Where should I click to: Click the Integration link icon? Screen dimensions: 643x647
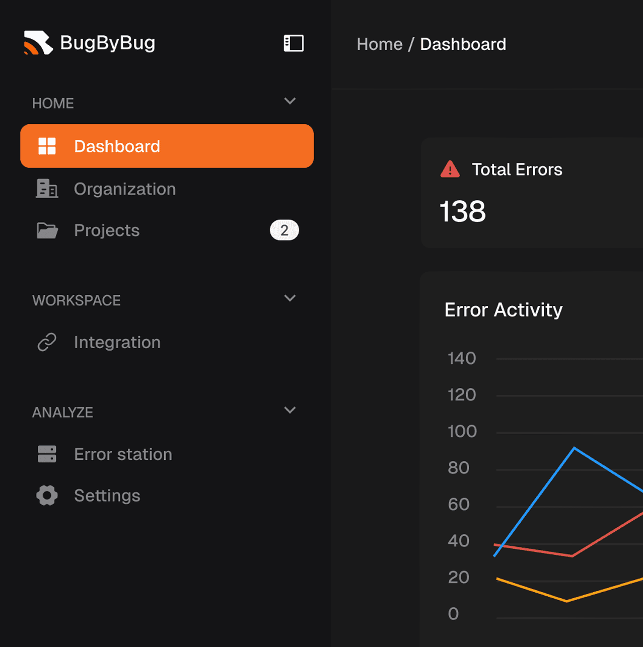pyautogui.click(x=47, y=342)
